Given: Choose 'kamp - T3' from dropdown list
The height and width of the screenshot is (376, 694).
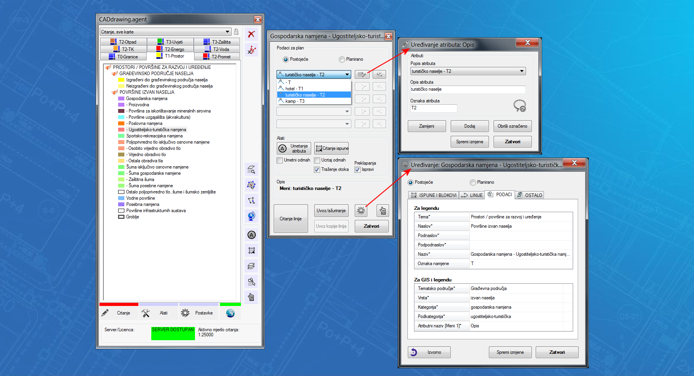Looking at the screenshot, I should click(x=314, y=101).
